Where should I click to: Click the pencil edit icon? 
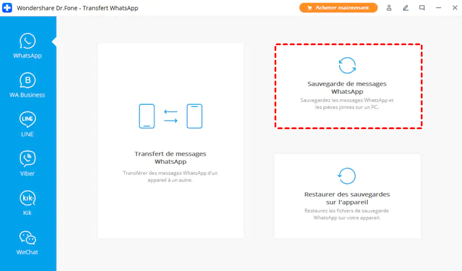click(406, 8)
